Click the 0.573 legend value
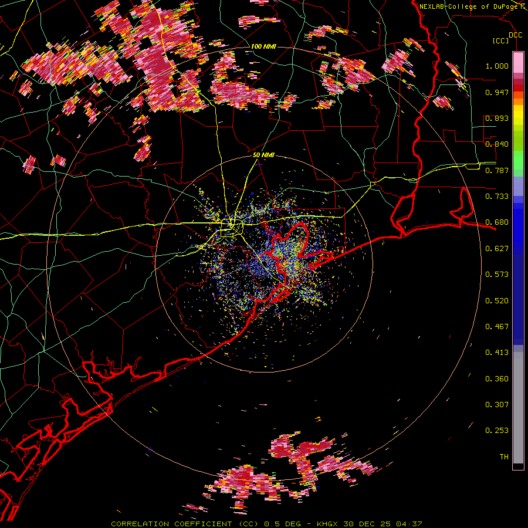Screen dimensions: 528x528 (497, 275)
